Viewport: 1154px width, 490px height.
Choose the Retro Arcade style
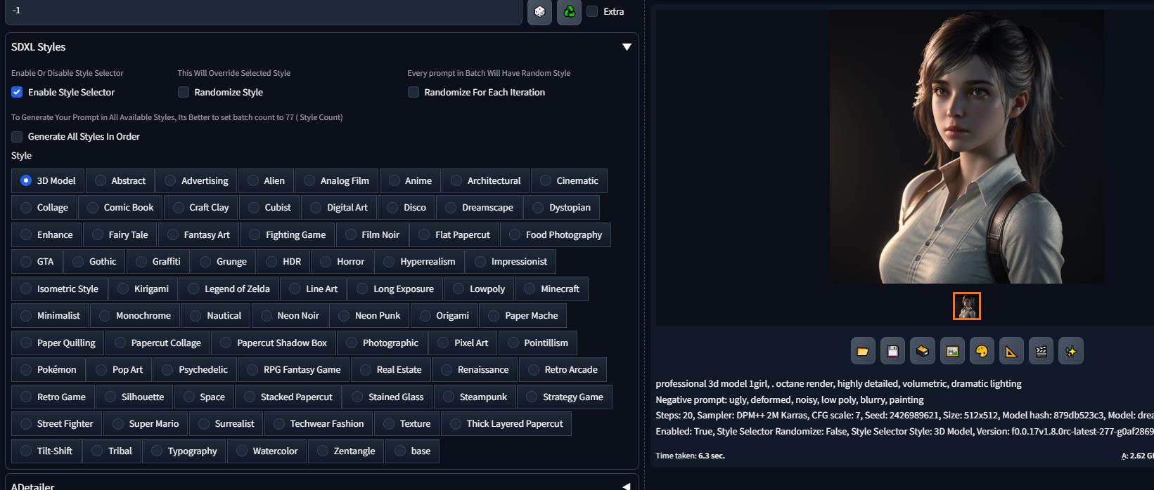(563, 369)
